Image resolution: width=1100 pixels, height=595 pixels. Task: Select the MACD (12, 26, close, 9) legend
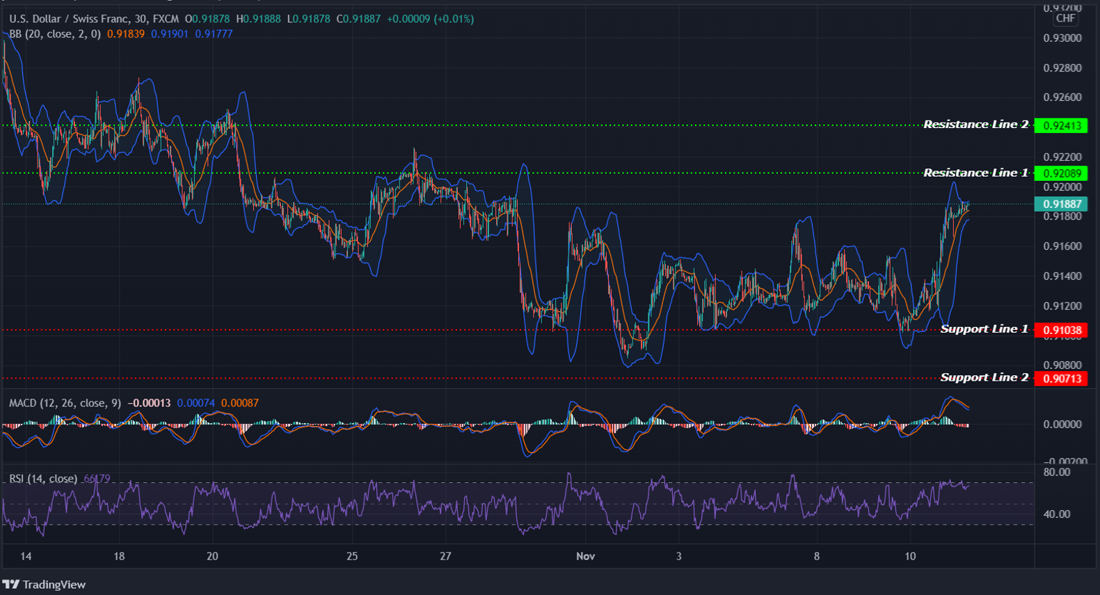click(x=65, y=403)
